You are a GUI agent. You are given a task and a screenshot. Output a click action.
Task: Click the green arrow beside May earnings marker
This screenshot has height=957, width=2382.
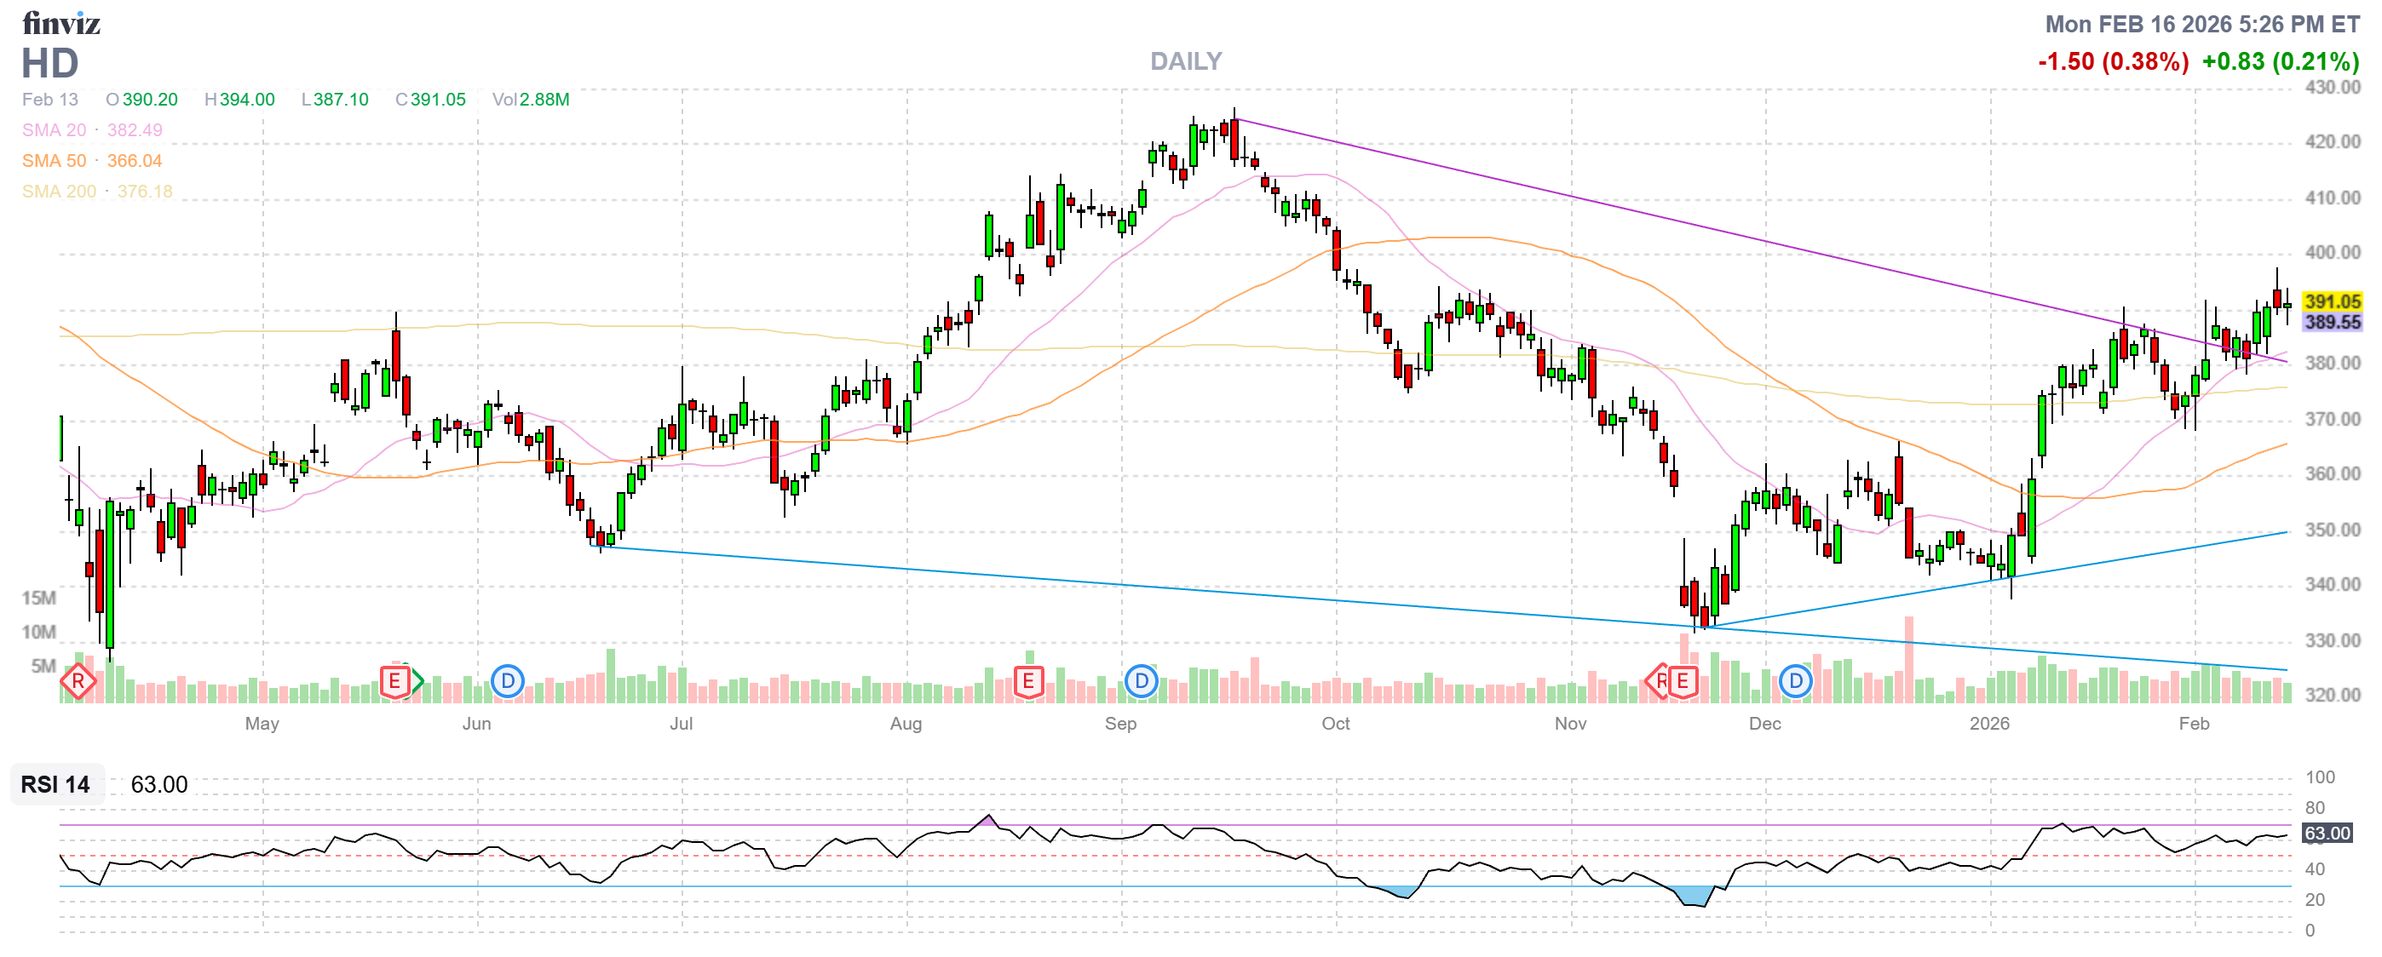[418, 682]
